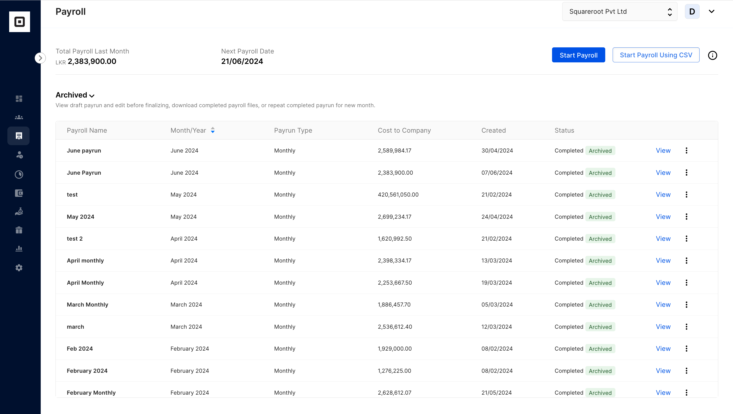Open more options for March Monthly row
This screenshot has height=414, width=733.
tap(686, 305)
